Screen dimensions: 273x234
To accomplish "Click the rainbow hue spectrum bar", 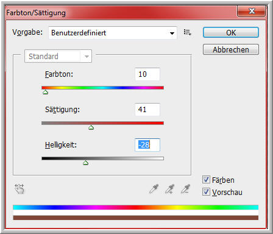I will [135, 207].
